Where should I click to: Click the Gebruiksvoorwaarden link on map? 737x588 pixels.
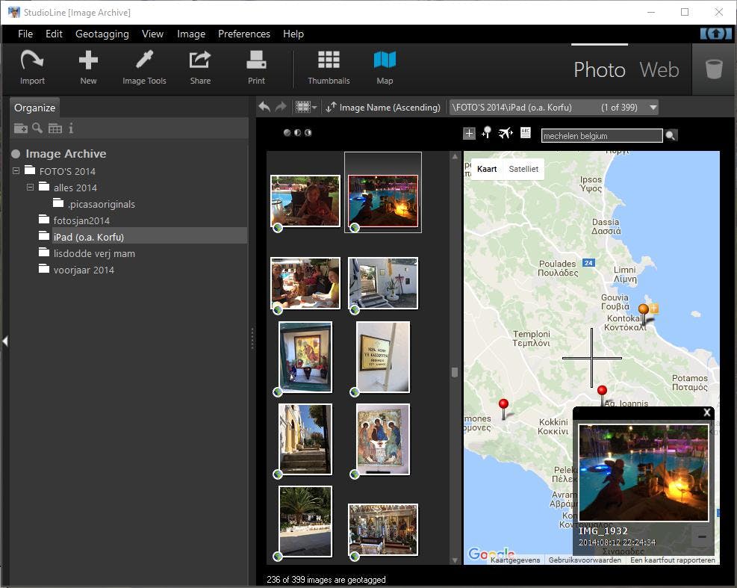pyautogui.click(x=585, y=560)
